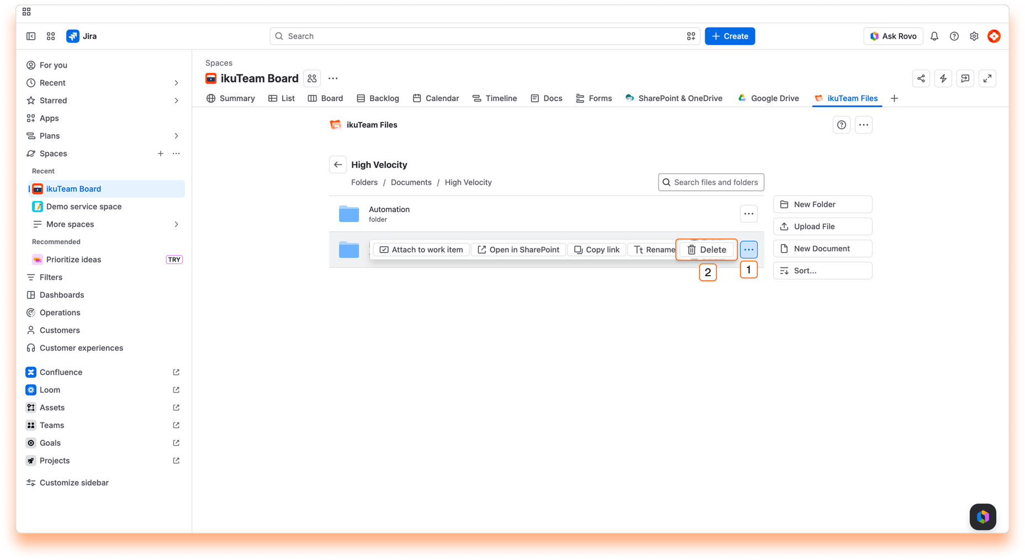
Task: Switch to the Summary tab
Action: [231, 98]
